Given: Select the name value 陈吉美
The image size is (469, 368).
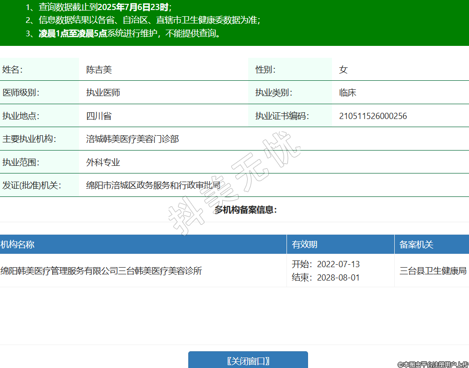Looking at the screenshot, I should click(99, 70).
